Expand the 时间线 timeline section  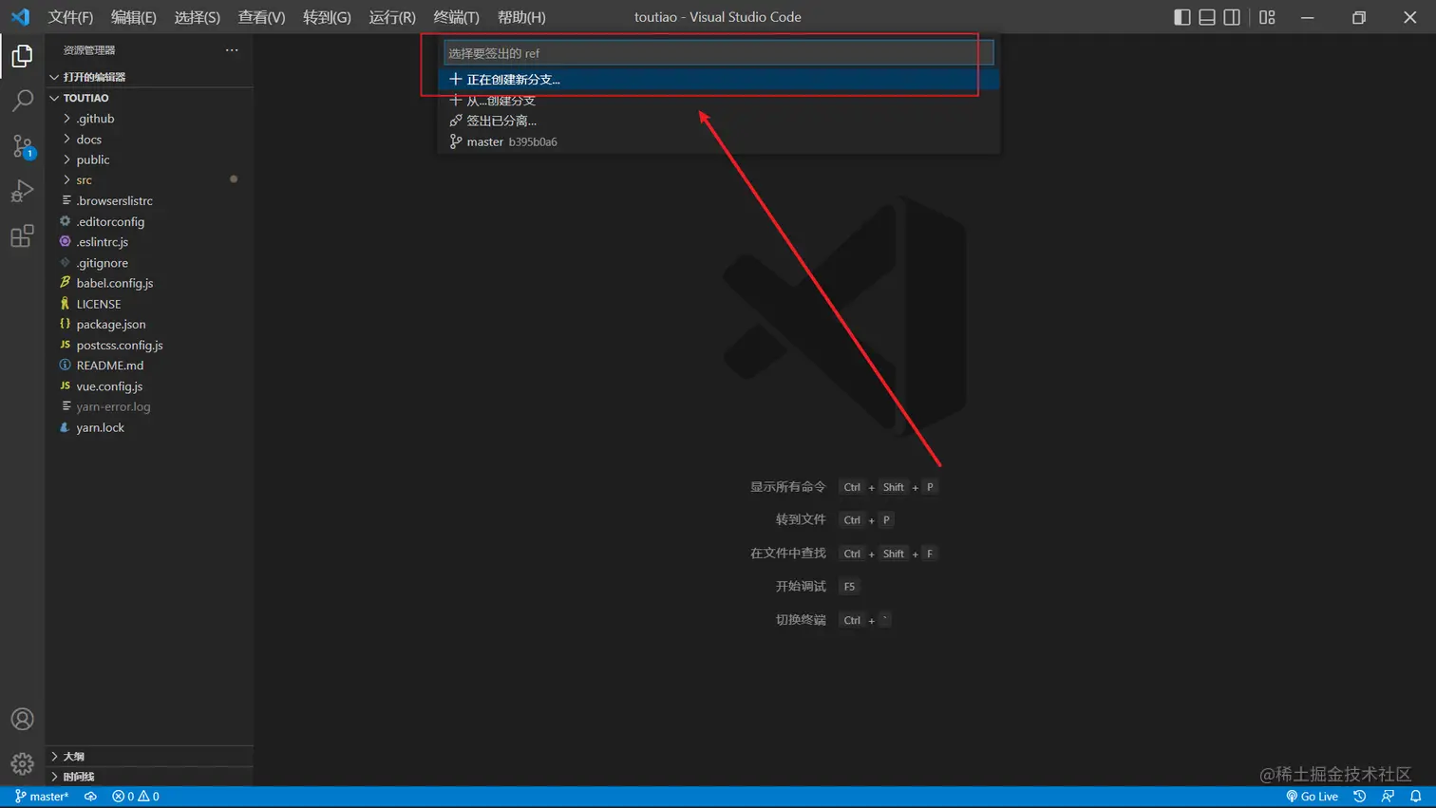click(x=149, y=777)
